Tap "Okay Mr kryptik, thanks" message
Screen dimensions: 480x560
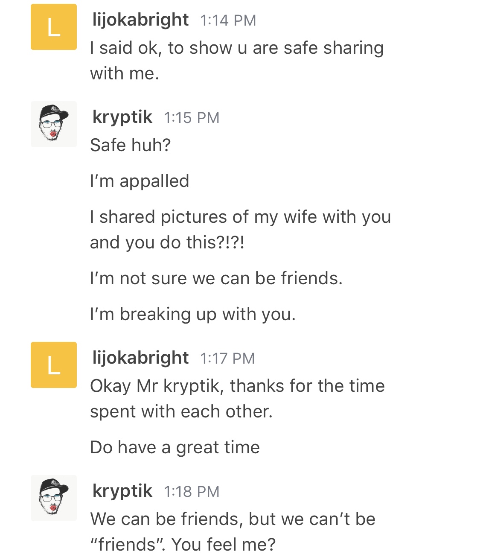pos(237,399)
